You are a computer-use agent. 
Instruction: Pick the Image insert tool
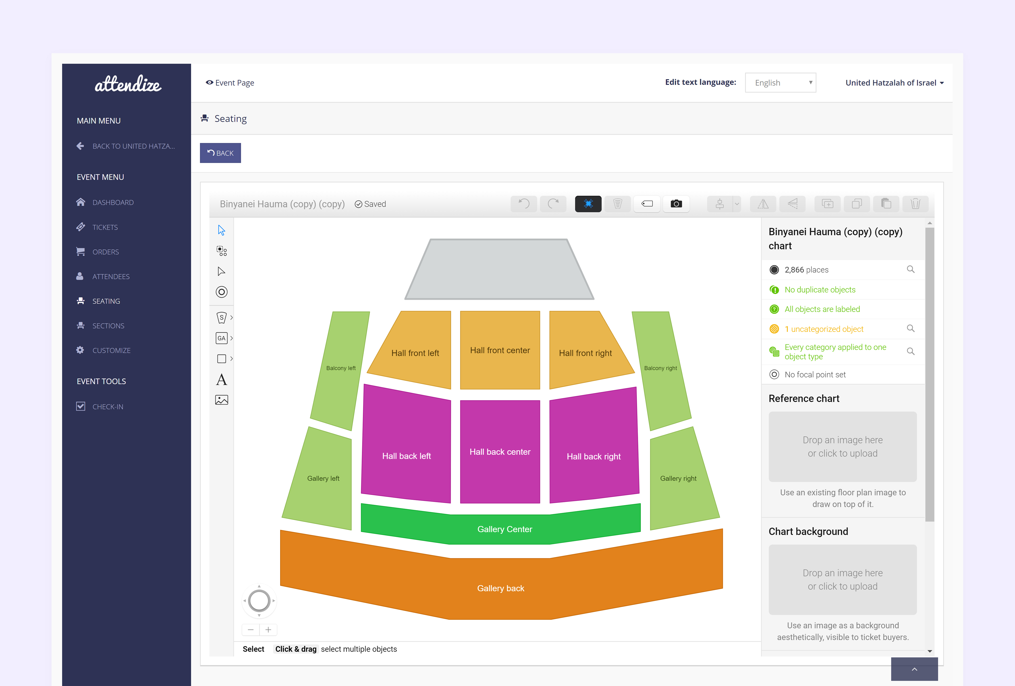pos(222,400)
